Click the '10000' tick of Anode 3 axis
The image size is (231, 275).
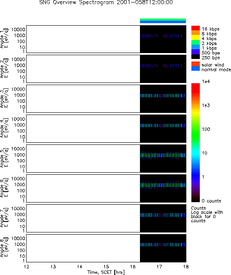(18, 89)
